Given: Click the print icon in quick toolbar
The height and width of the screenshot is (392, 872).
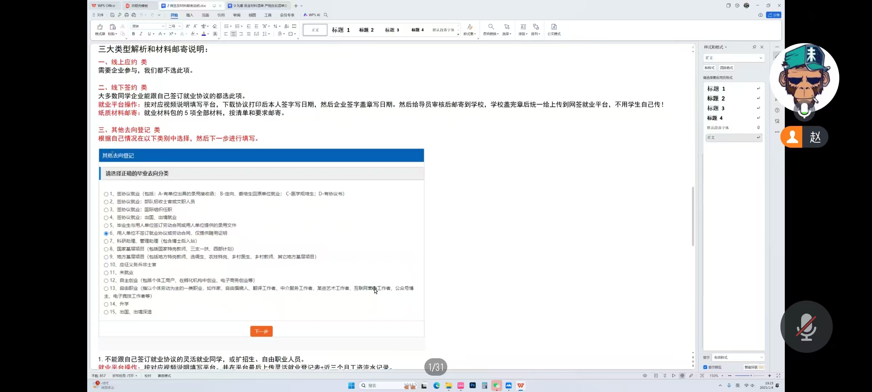Looking at the screenshot, I should 126,15.
